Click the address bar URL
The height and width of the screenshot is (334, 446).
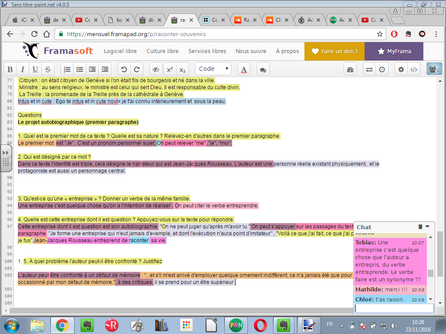(x=136, y=34)
